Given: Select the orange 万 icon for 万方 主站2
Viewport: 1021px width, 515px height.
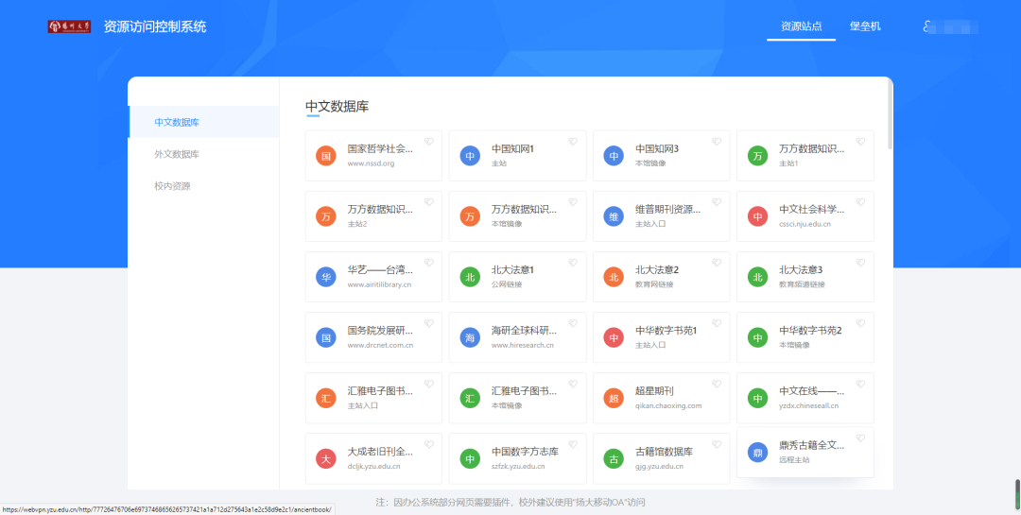Looking at the screenshot, I should click(325, 216).
